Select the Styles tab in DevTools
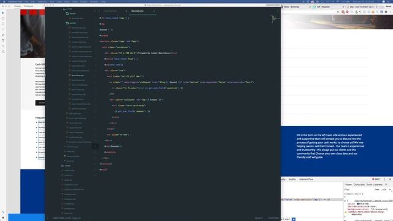Screen dimensions: 393x221 [x=348, y=184]
